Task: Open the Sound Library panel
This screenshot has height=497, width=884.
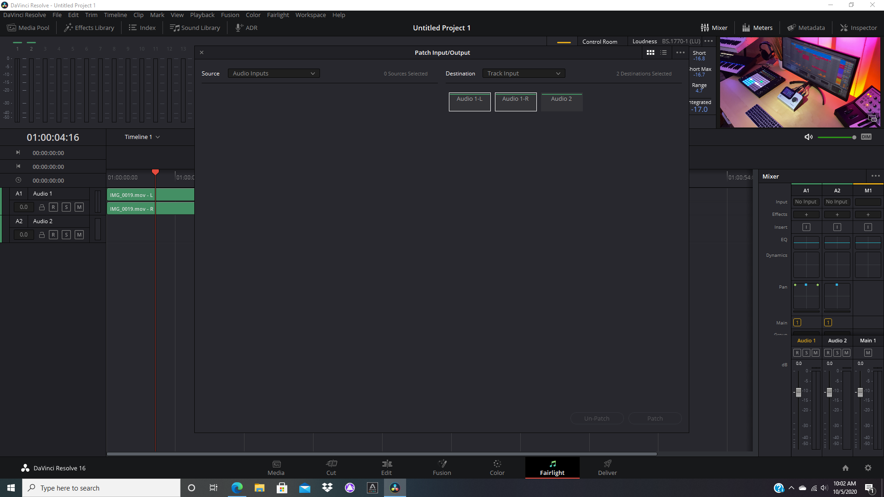Action: (x=195, y=28)
